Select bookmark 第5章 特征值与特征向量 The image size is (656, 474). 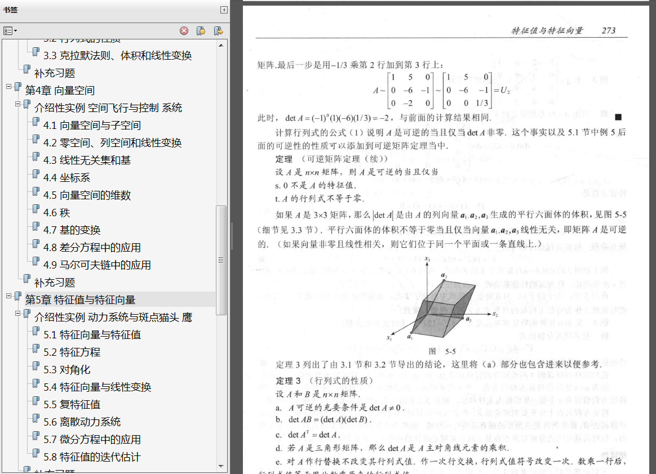coord(81,299)
